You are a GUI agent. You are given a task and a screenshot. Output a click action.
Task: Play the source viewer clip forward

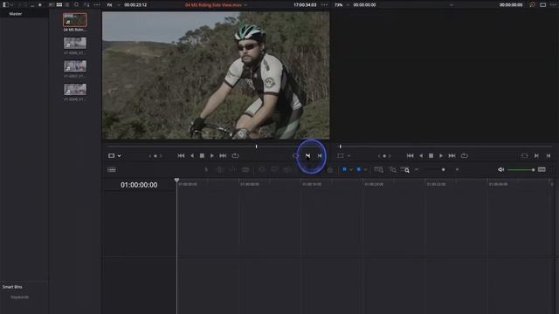pyautogui.click(x=212, y=155)
